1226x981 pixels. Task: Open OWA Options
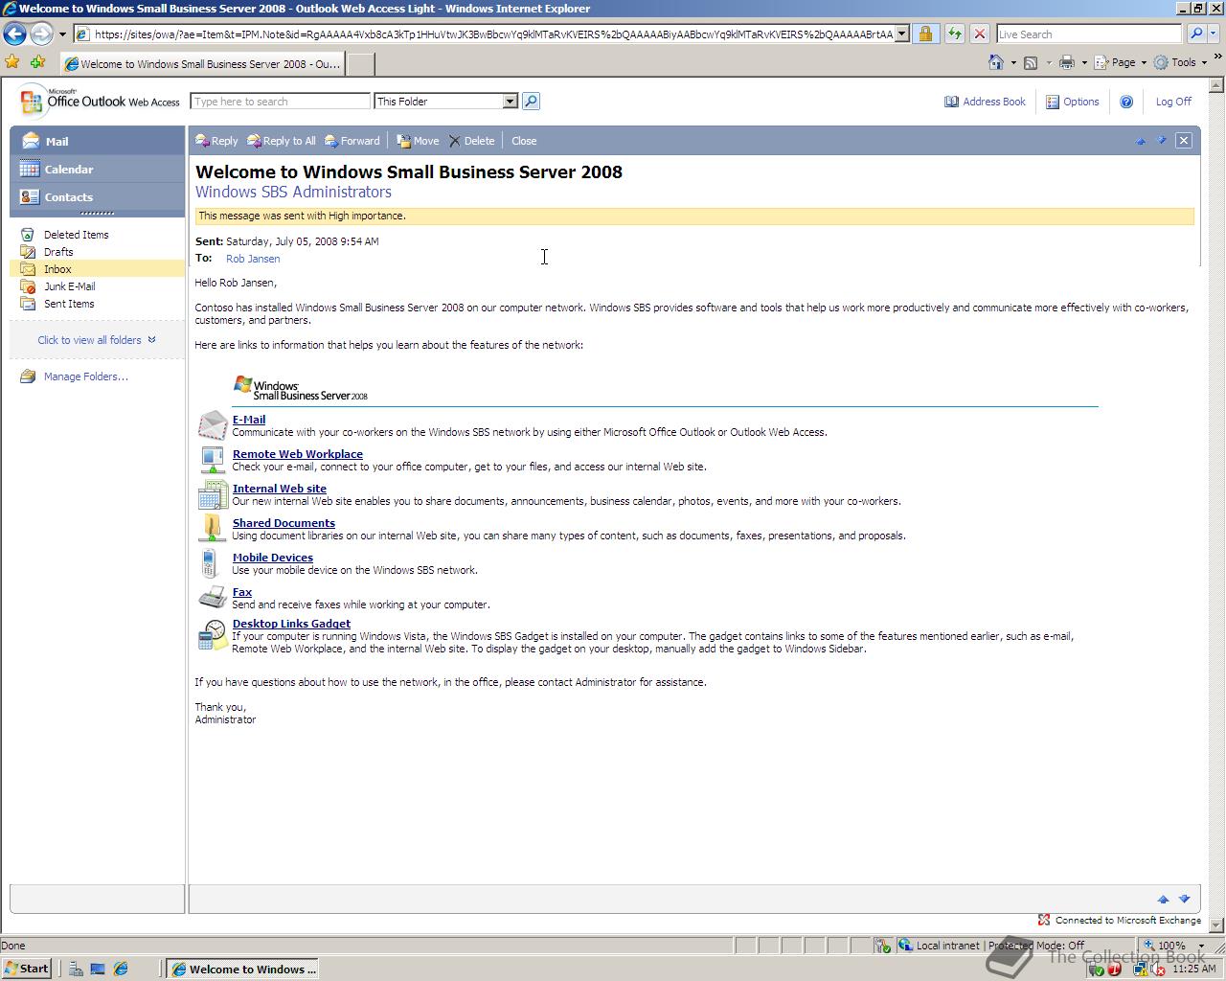pos(1073,102)
